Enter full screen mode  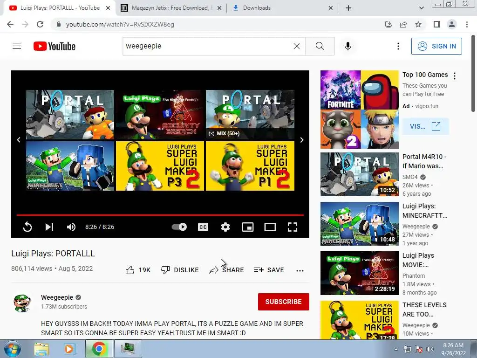pyautogui.click(x=293, y=227)
